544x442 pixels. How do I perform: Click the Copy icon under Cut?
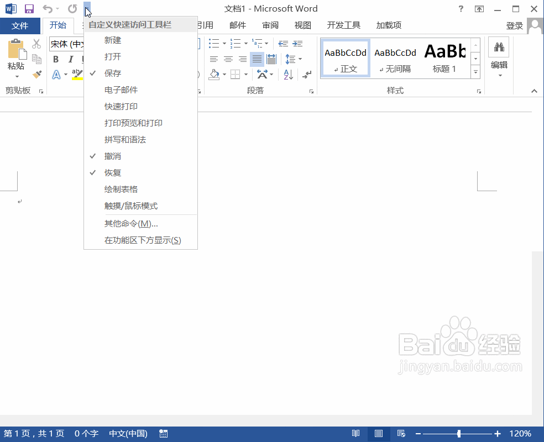36,59
